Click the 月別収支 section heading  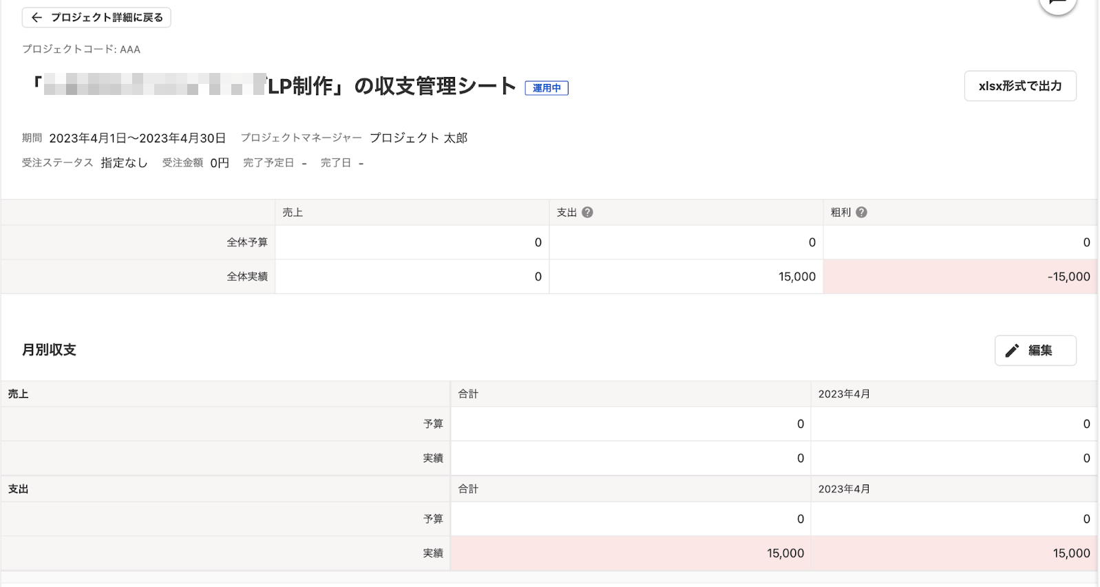click(49, 350)
